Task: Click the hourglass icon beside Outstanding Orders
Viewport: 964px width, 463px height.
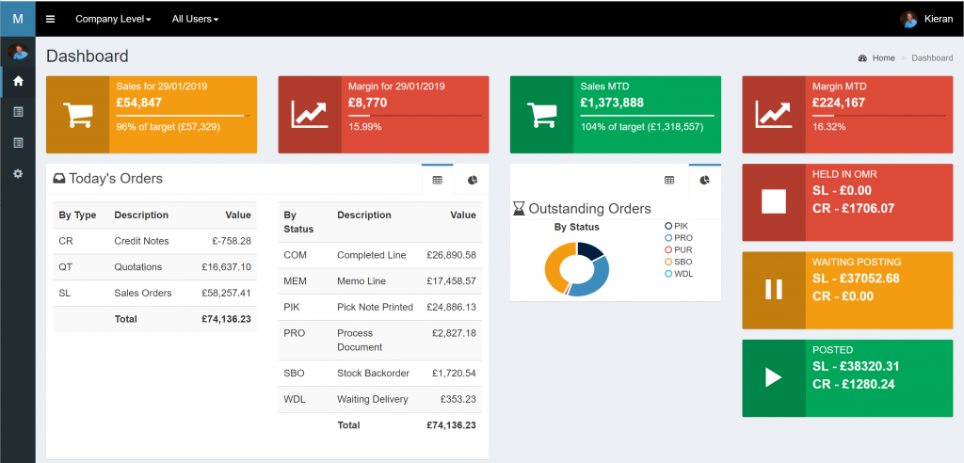Action: [x=519, y=208]
